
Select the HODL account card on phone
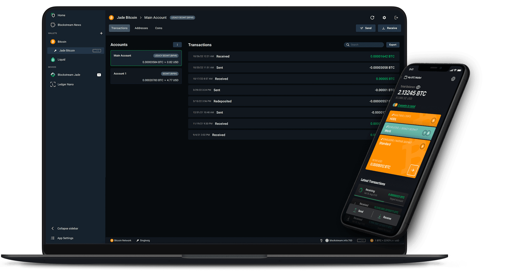click(x=413, y=118)
